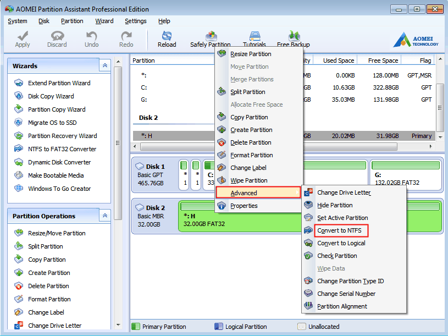Image resolution: width=448 pixels, height=336 pixels.
Task: Click the Change Label sidebar icon
Action: (x=19, y=312)
